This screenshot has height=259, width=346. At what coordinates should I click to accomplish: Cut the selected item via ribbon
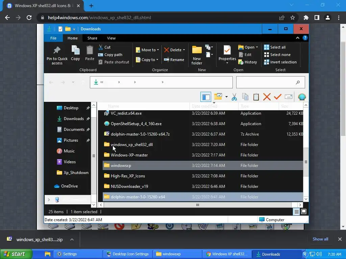(105, 47)
